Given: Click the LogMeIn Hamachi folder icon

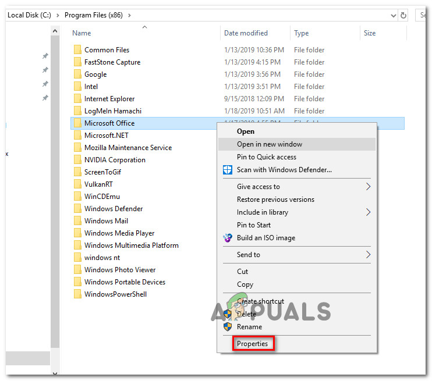Looking at the screenshot, I should point(77,111).
